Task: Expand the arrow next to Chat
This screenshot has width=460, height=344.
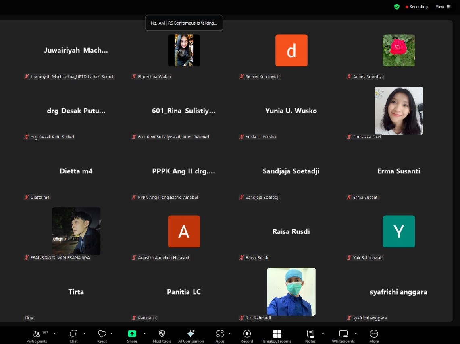Action: pyautogui.click(x=85, y=334)
